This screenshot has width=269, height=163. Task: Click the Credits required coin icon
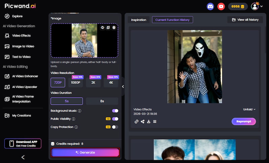[x=53, y=144]
